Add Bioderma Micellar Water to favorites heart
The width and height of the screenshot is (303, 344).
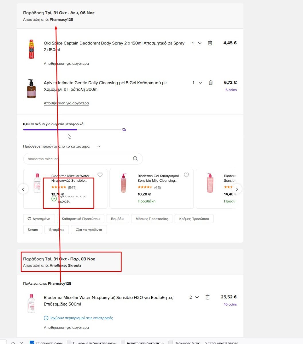click(x=100, y=175)
